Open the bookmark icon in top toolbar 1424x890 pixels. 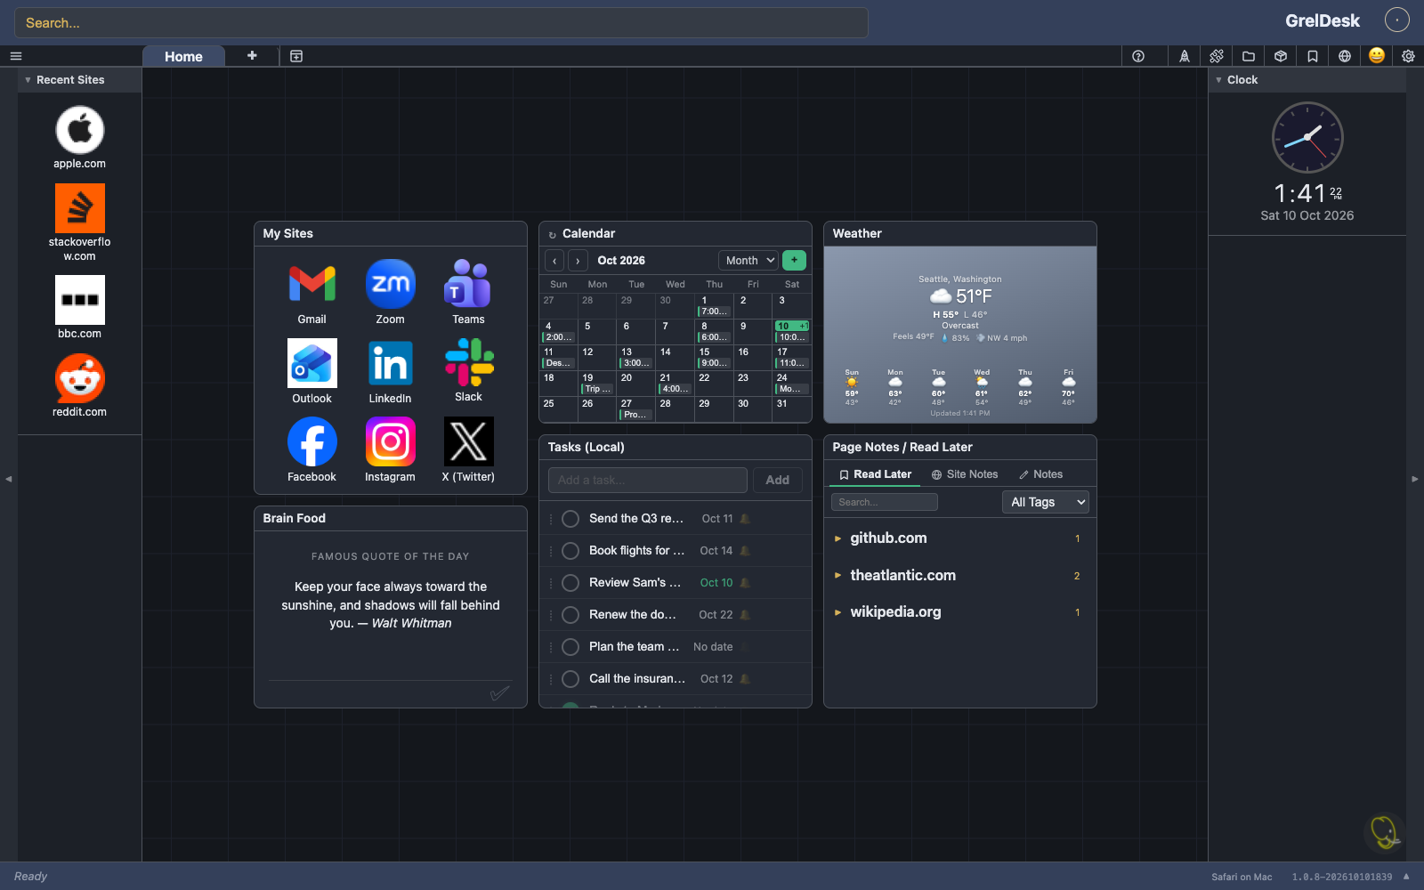[1313, 56]
